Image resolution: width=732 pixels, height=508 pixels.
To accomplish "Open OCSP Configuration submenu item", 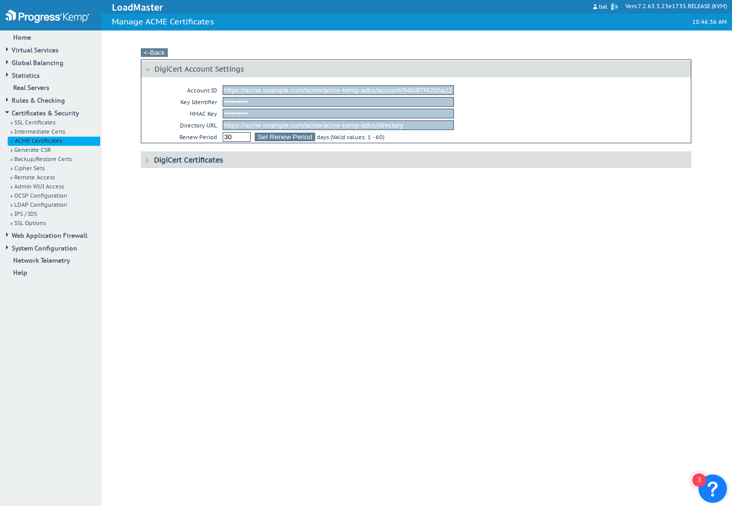I will [41, 196].
